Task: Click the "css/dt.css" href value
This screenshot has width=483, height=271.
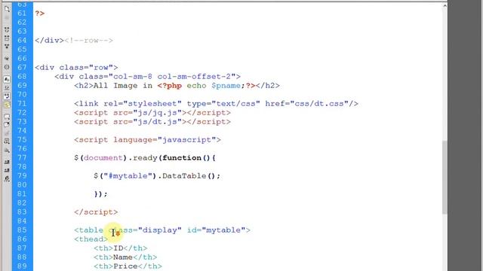Action: point(319,104)
